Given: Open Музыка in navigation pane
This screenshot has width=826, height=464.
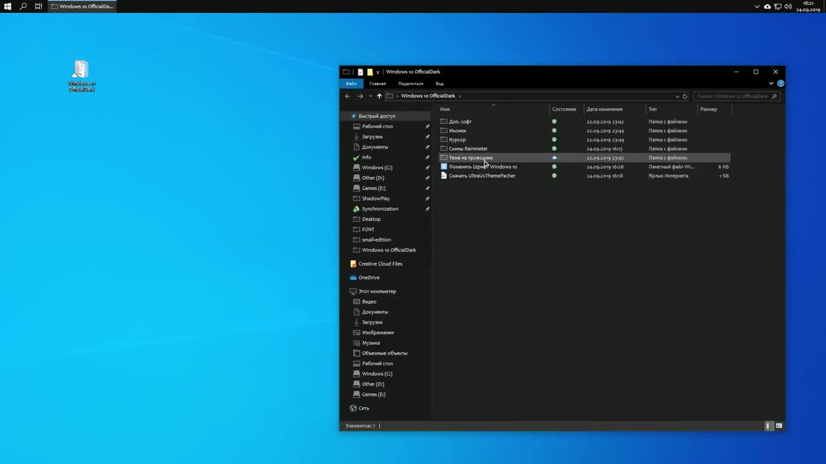Looking at the screenshot, I should [x=370, y=343].
